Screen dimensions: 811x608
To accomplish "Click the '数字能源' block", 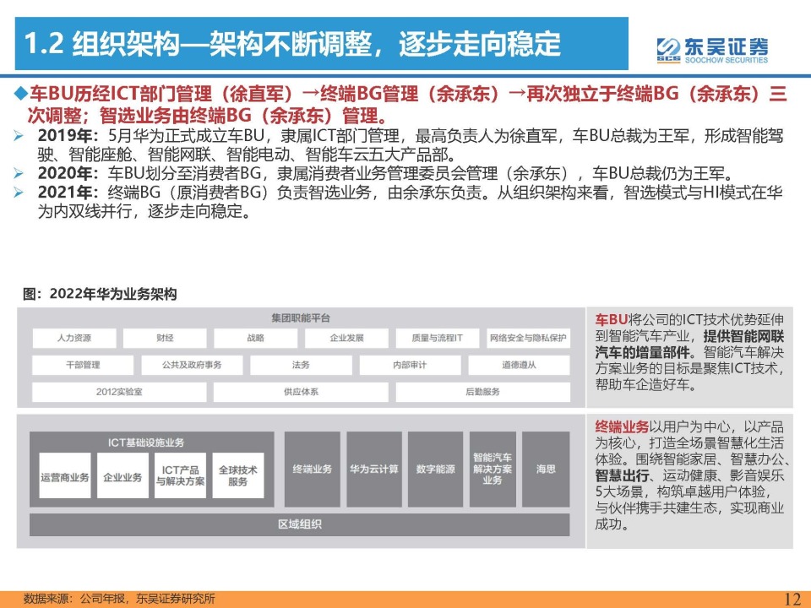I will coord(436,470).
